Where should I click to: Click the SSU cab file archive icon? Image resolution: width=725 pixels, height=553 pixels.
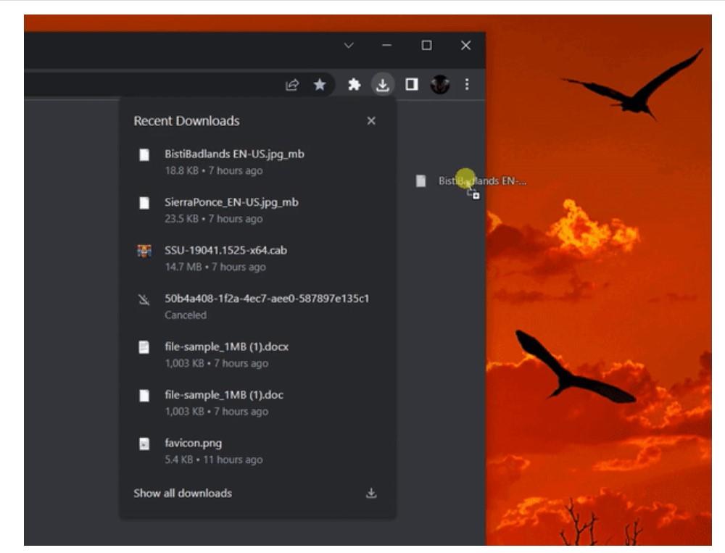(x=144, y=251)
